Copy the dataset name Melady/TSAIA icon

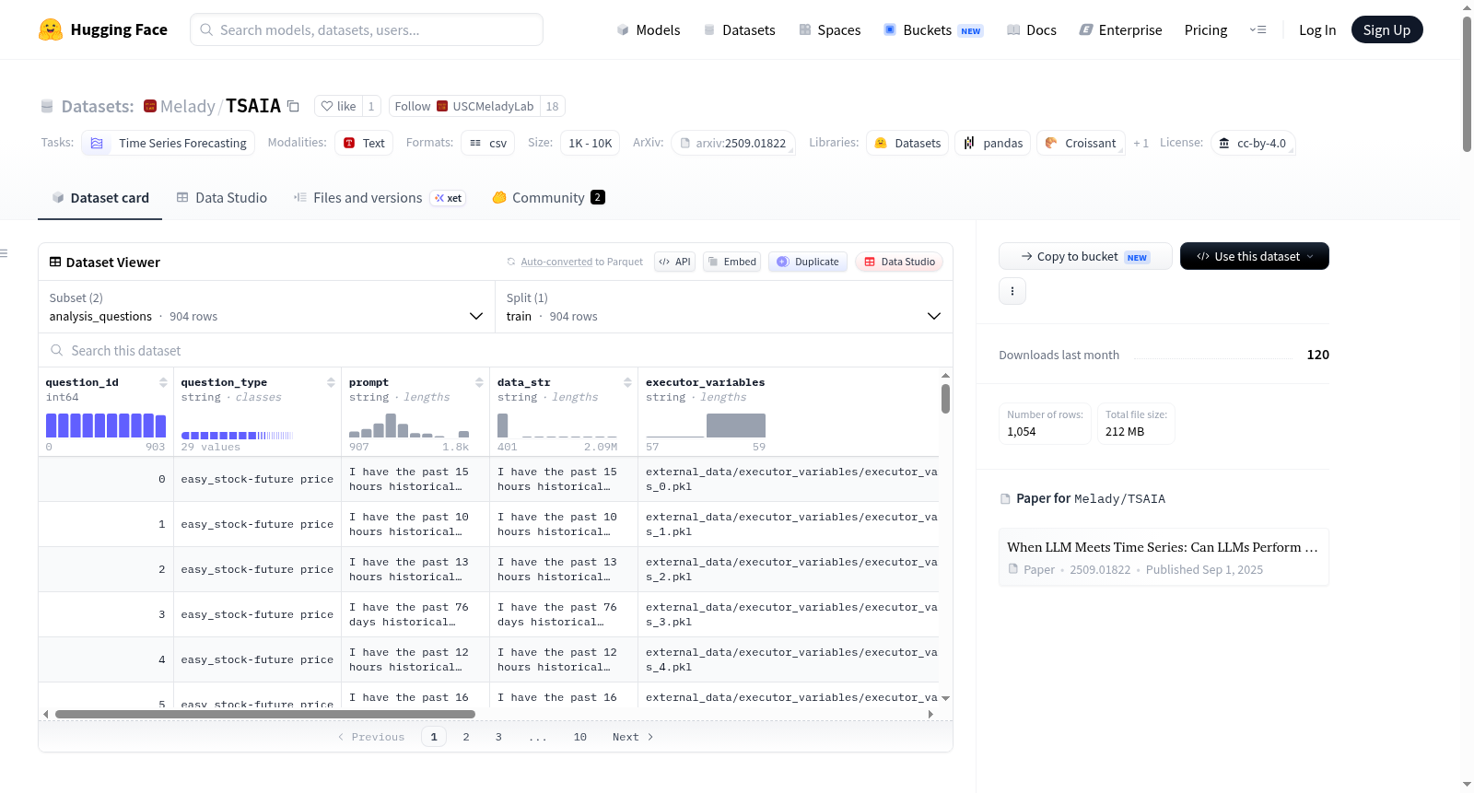tap(293, 106)
